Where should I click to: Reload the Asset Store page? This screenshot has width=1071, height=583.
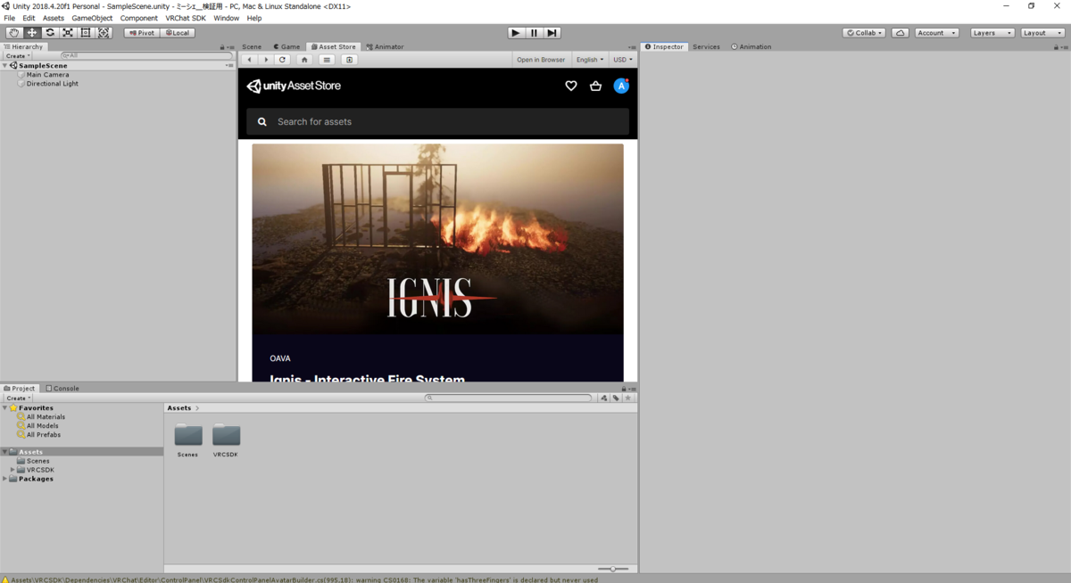click(282, 60)
